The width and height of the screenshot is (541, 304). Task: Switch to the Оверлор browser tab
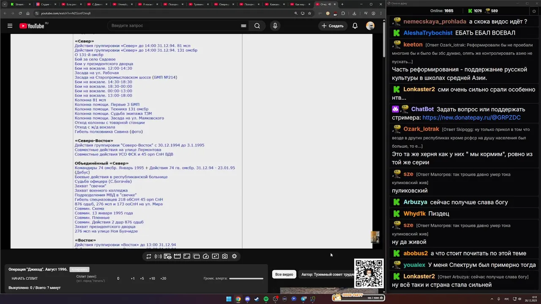[224, 4]
